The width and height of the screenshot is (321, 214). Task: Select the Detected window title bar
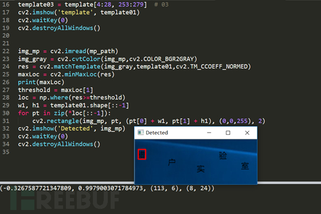tap(195, 133)
